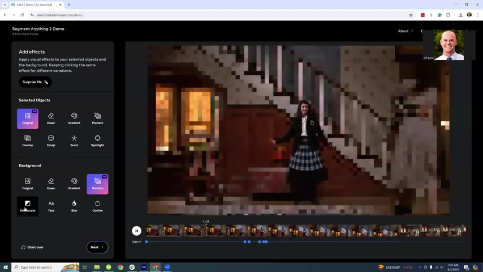Select first Object 1 keyframe dot
Image resolution: width=483 pixels, height=272 pixels.
point(146,242)
